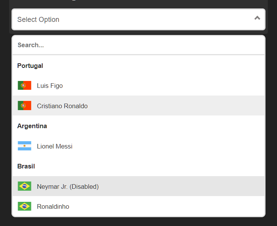Image resolution: width=277 pixels, height=226 pixels.
Task: Click the Argentina flag beside Lionel Messi
Action: point(25,146)
